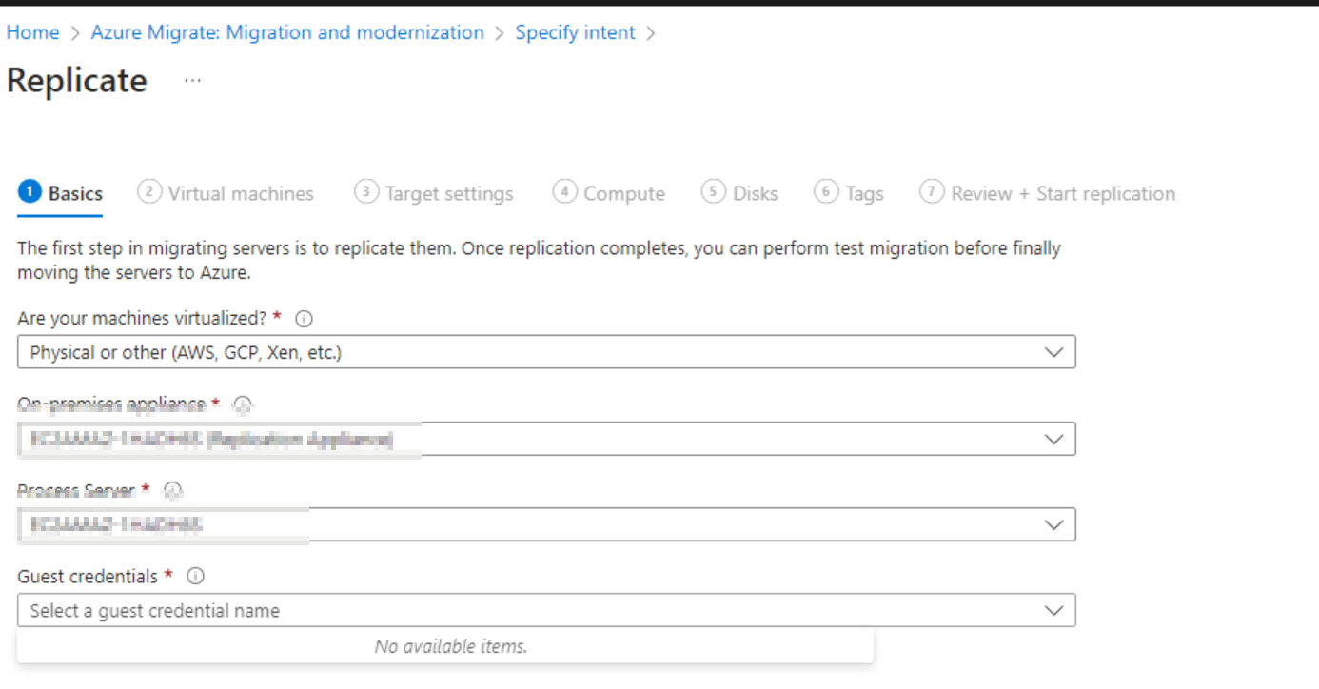Viewport: 1319px width, 689px height.
Task: Click the step 7 numbered circle icon
Action: point(932,191)
